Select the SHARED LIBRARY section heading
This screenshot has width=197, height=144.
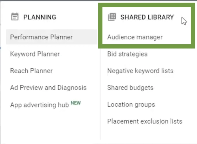click(147, 17)
